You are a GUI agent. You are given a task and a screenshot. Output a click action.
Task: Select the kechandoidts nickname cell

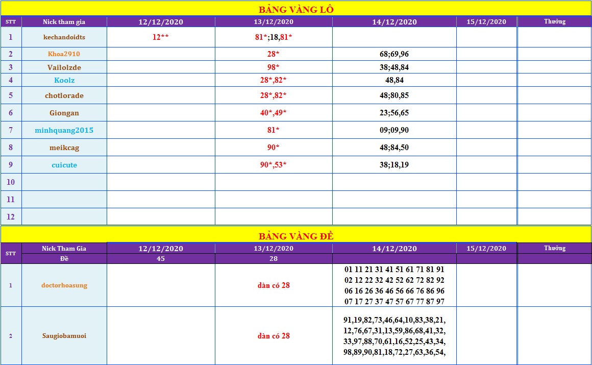64,37
